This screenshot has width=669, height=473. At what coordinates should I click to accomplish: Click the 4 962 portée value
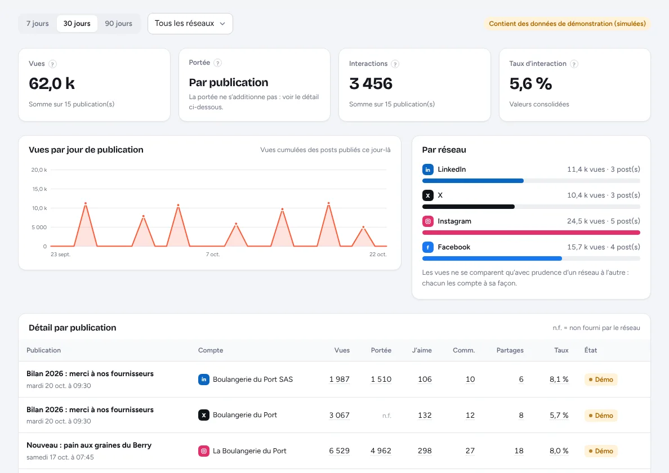(x=381, y=451)
